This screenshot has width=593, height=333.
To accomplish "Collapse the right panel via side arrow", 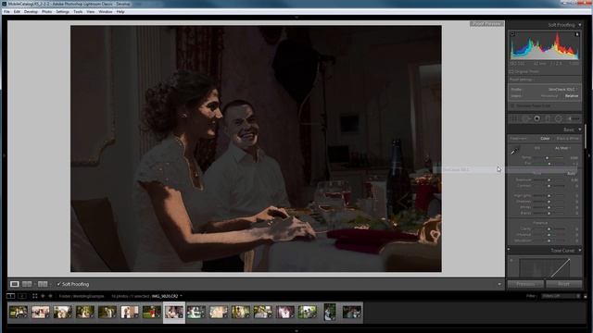I will (x=589, y=155).
